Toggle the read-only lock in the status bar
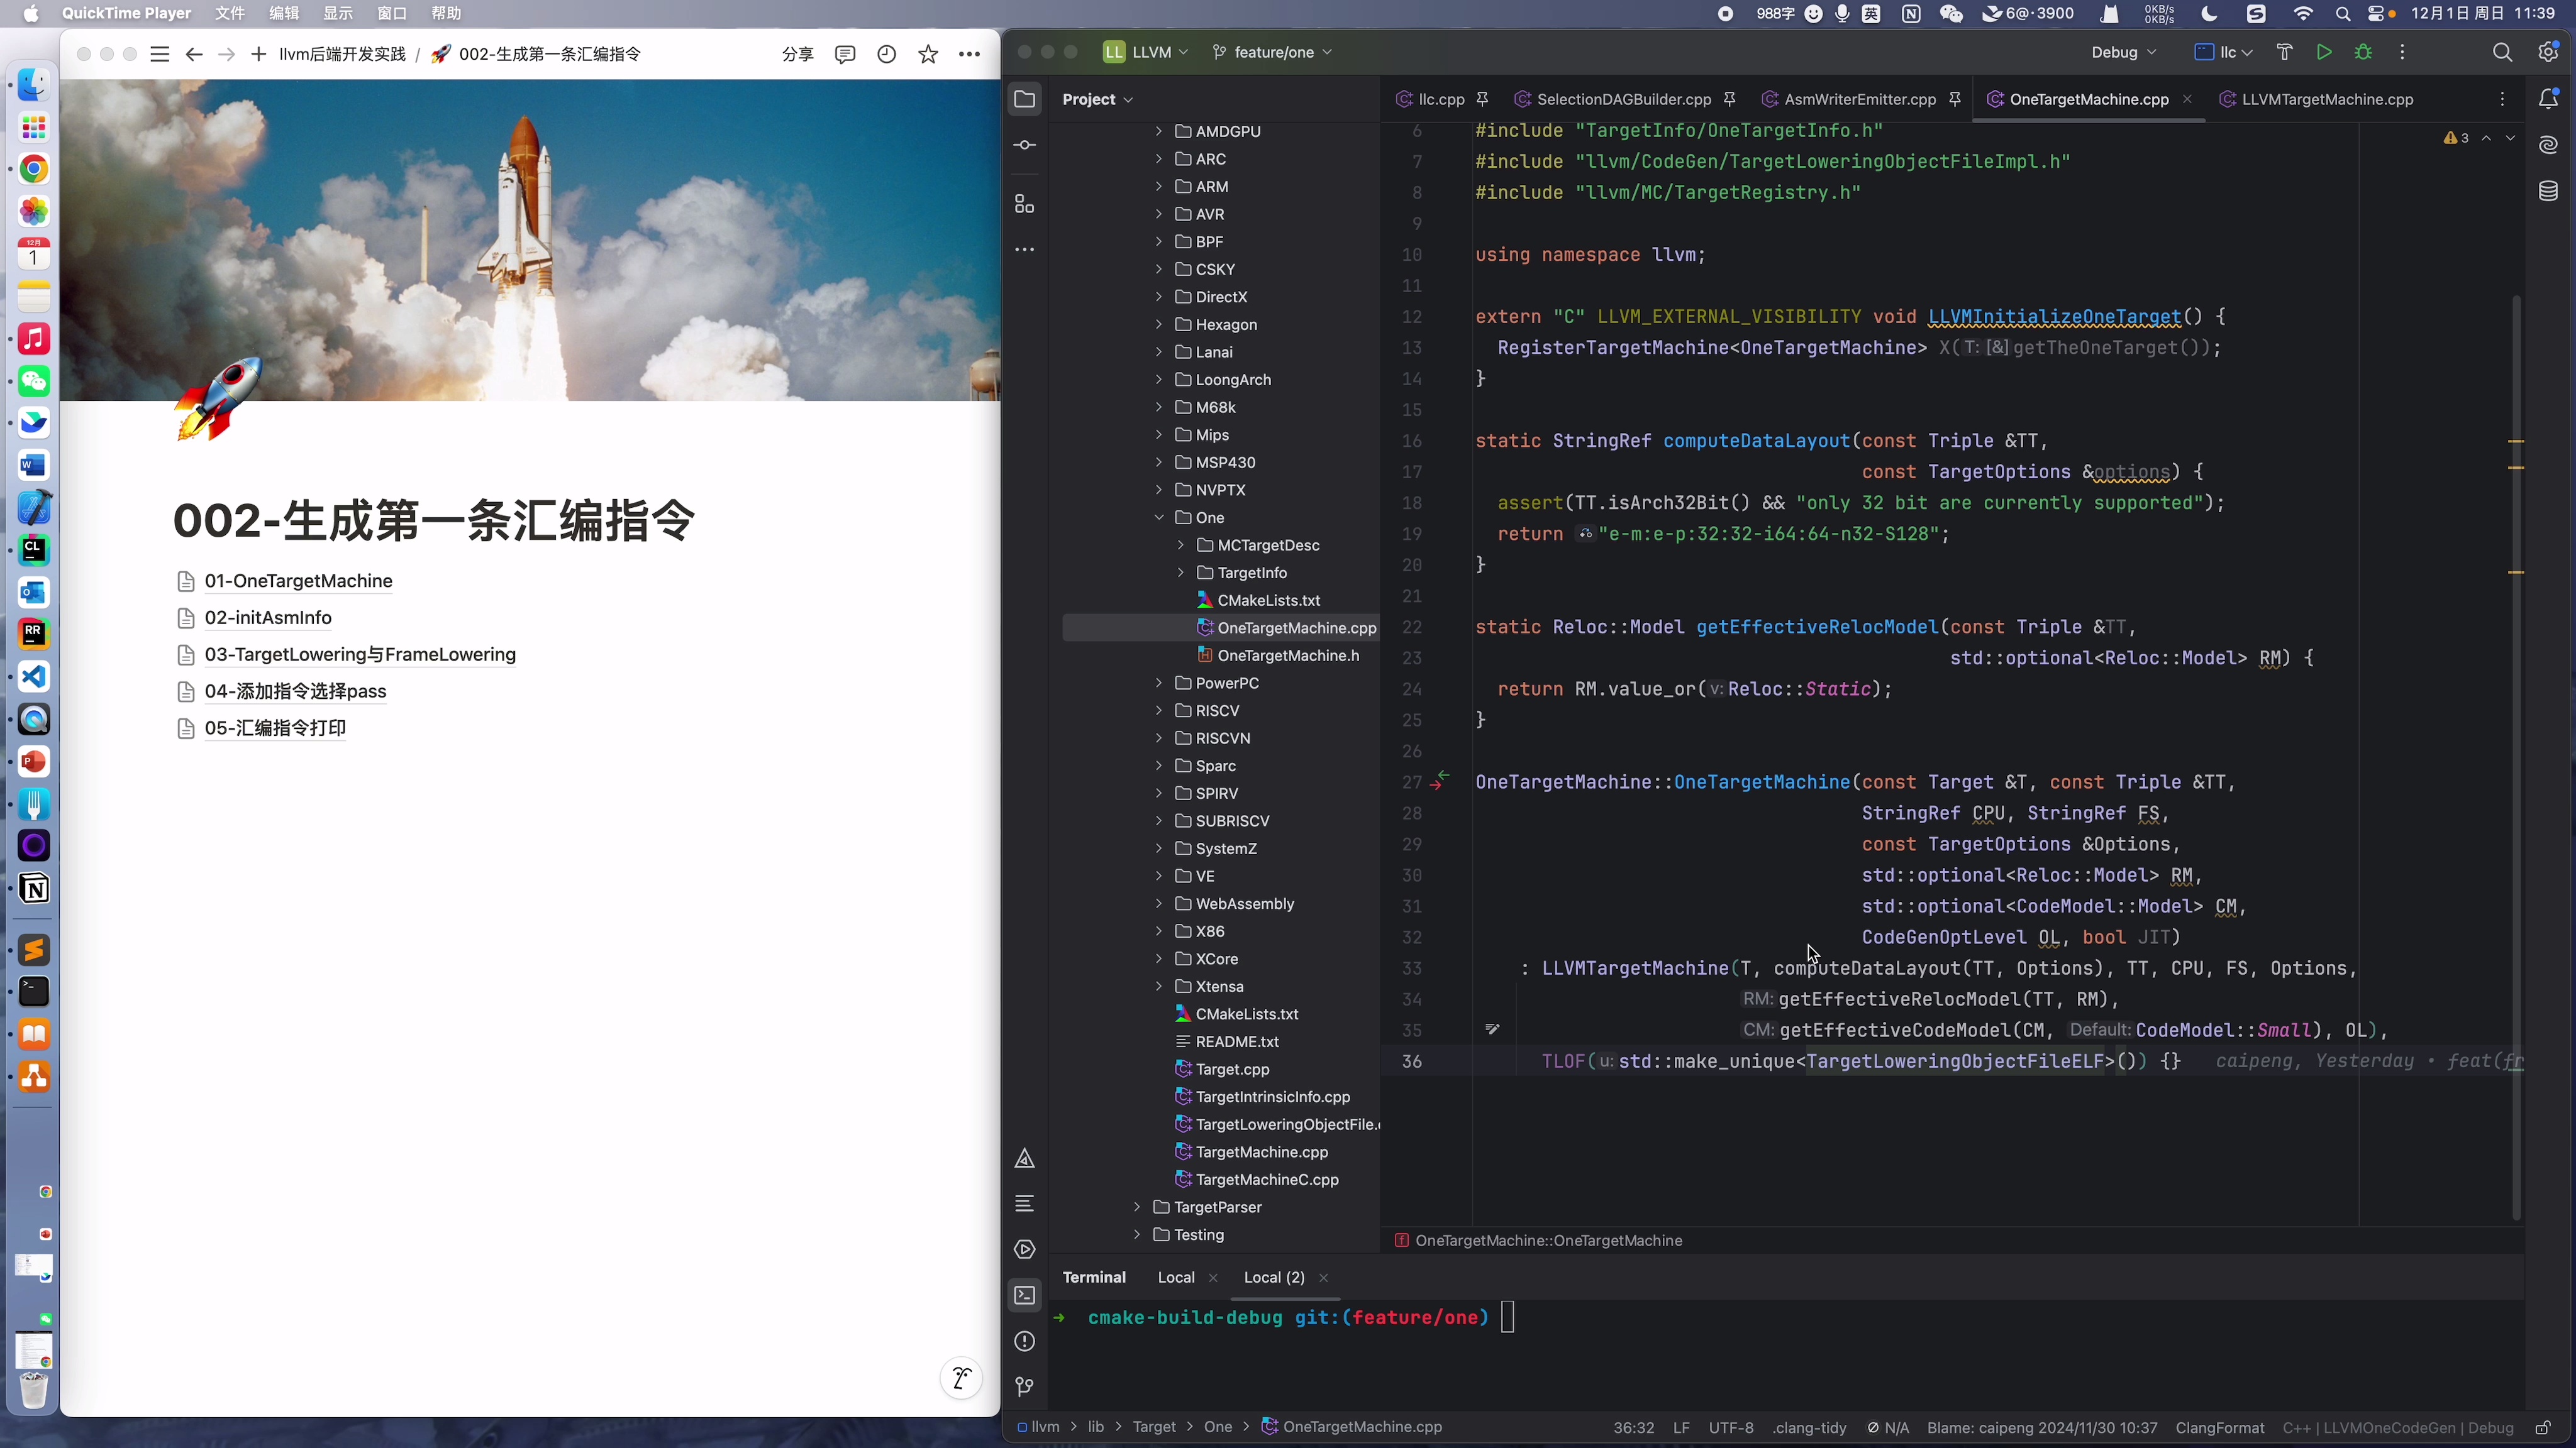Image resolution: width=2576 pixels, height=1448 pixels. 2543,1427
